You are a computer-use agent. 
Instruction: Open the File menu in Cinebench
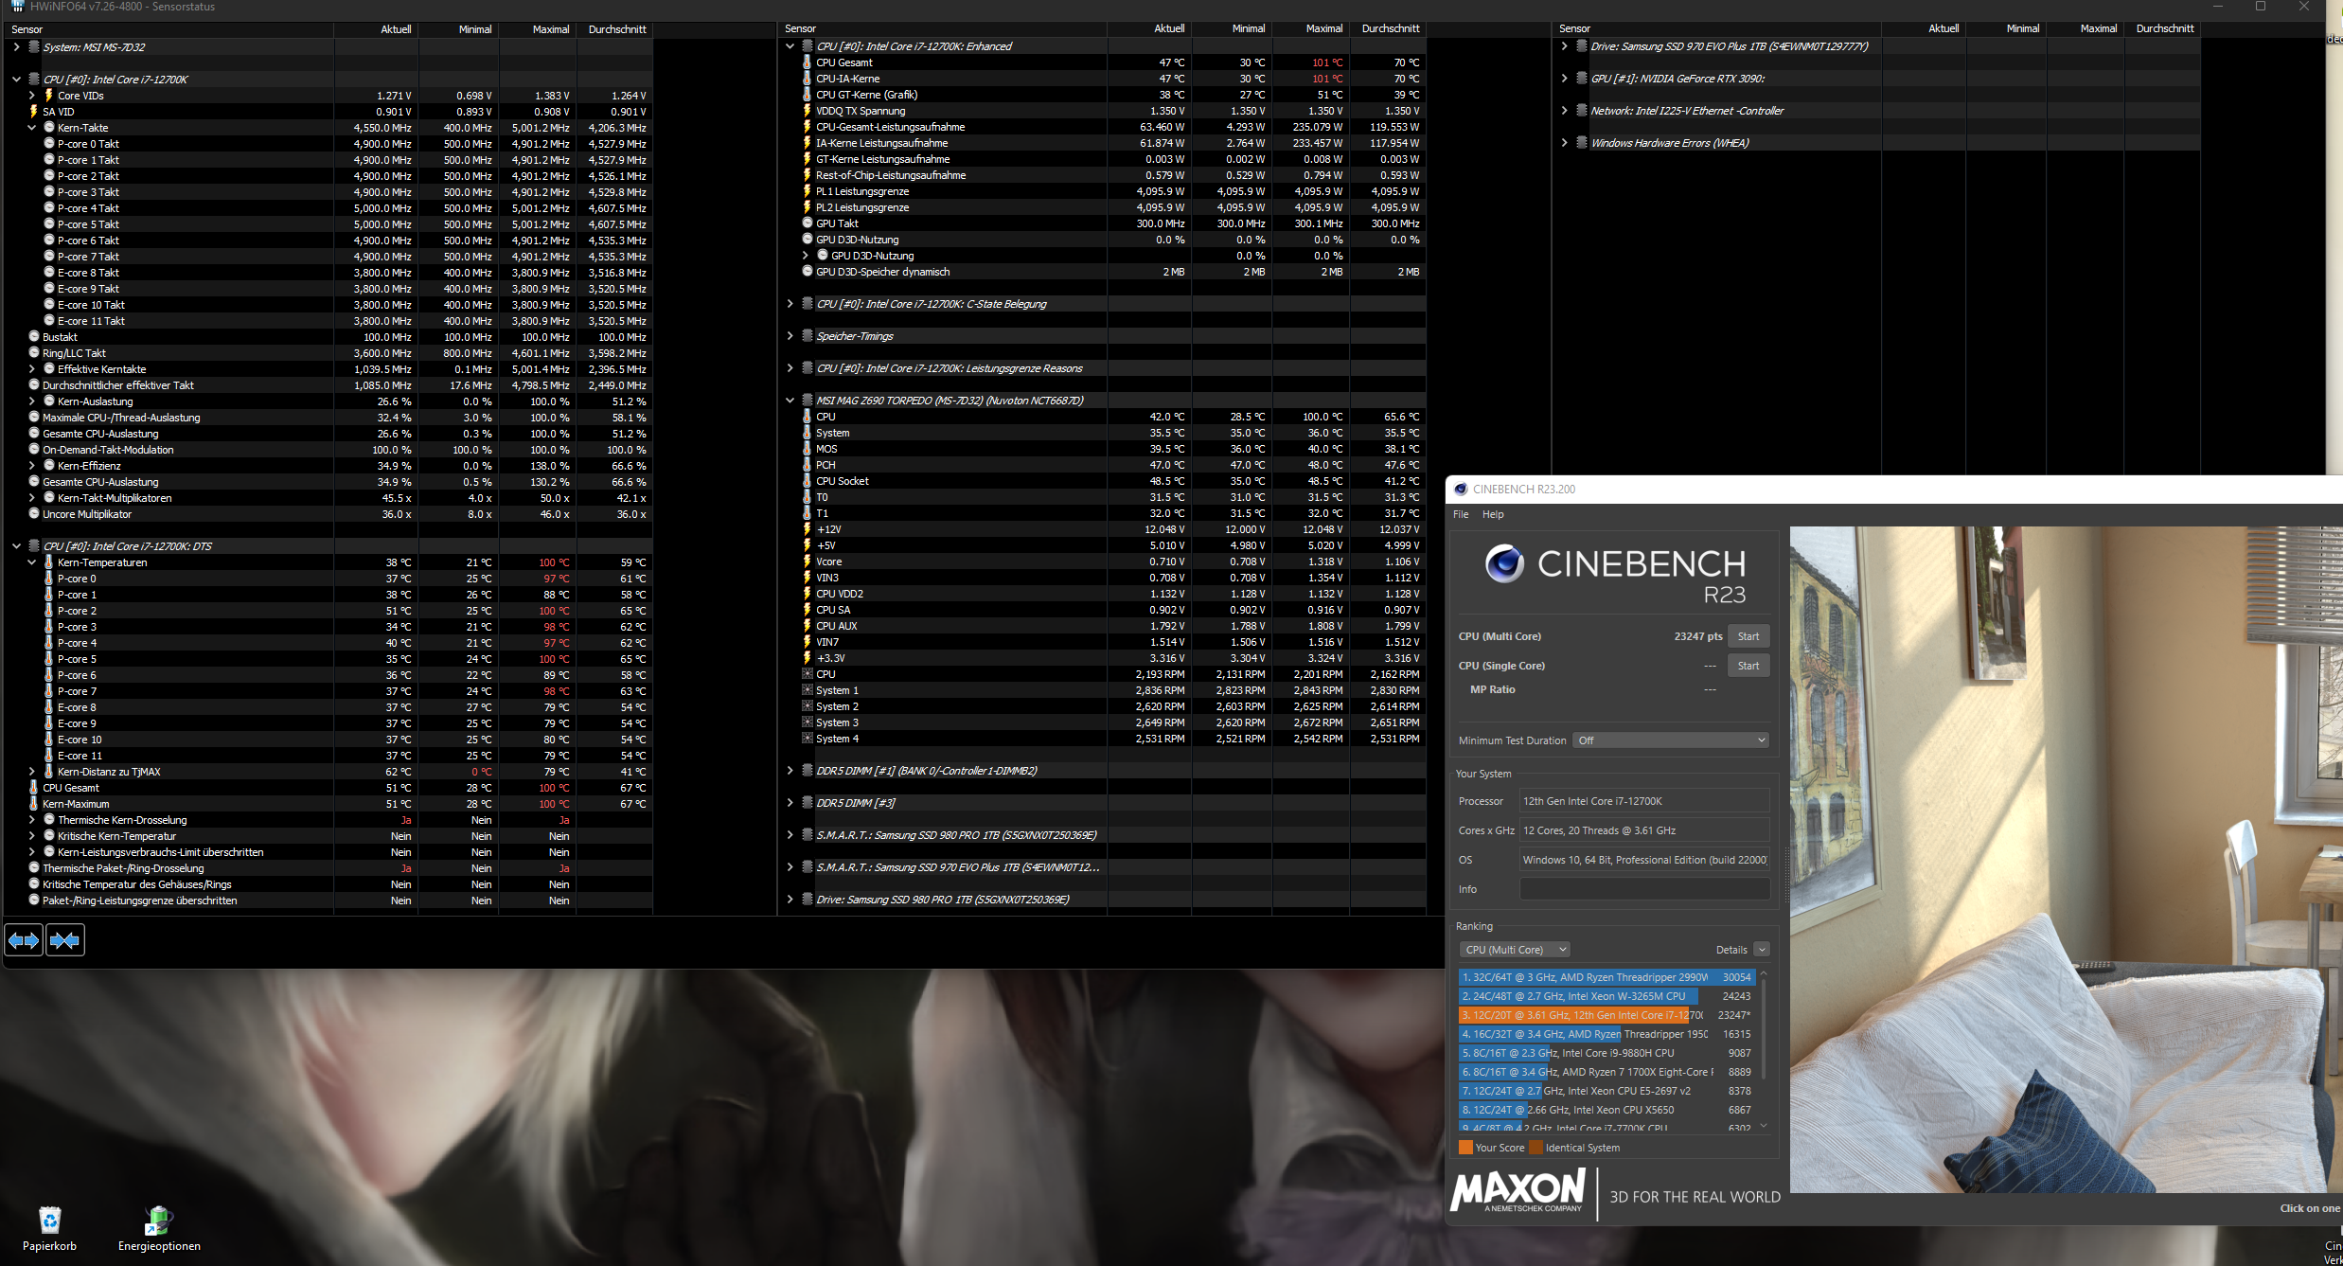coord(1461,514)
